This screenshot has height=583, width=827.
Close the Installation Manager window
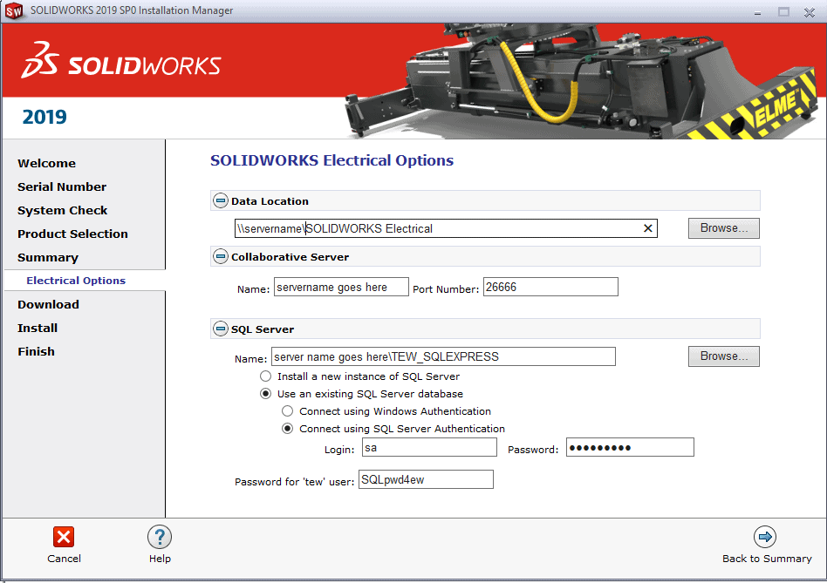coord(810,12)
